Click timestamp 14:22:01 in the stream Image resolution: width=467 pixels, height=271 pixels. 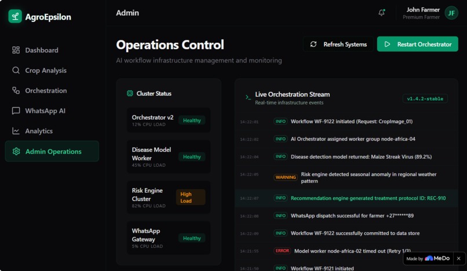tap(249, 122)
